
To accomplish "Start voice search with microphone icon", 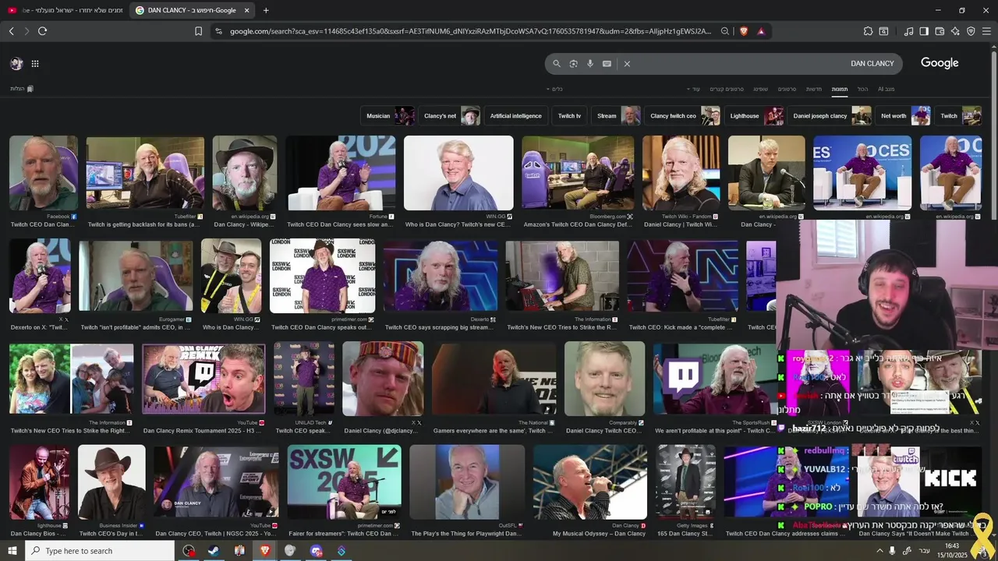I will pos(590,64).
